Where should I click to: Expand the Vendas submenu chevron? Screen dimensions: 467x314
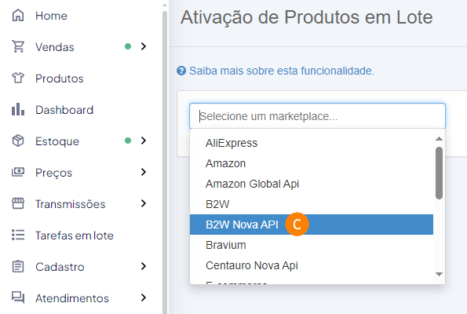pyautogui.click(x=144, y=46)
